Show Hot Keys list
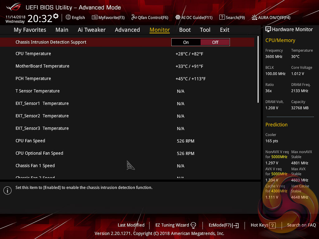 (263, 225)
